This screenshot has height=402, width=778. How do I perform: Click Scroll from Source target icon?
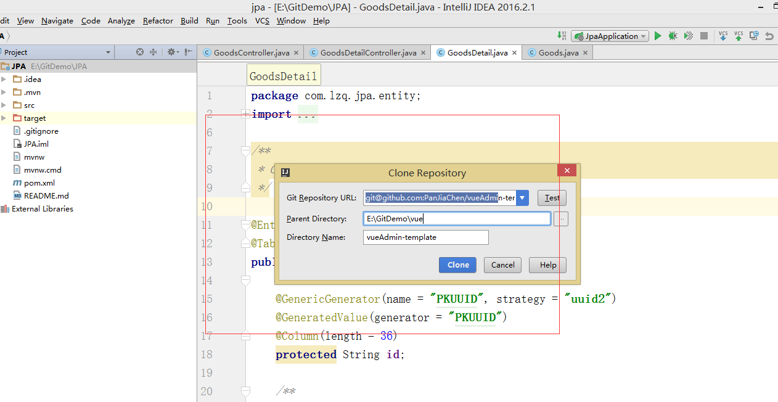point(140,52)
